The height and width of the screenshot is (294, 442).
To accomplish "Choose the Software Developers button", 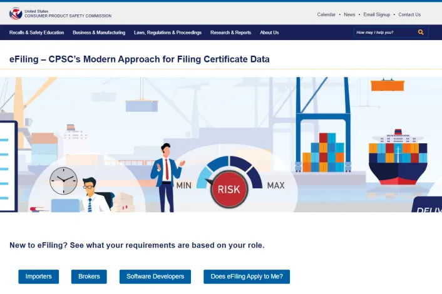I will pos(155,276).
